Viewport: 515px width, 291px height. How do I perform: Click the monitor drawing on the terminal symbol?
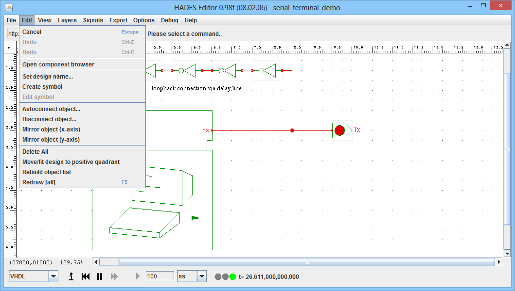click(162, 186)
